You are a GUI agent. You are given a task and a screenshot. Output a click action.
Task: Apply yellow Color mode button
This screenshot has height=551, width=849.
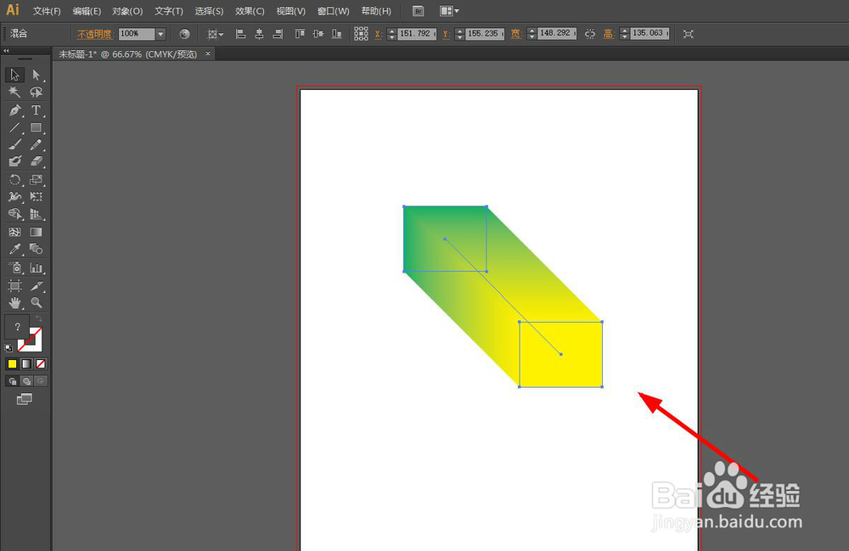click(x=12, y=363)
